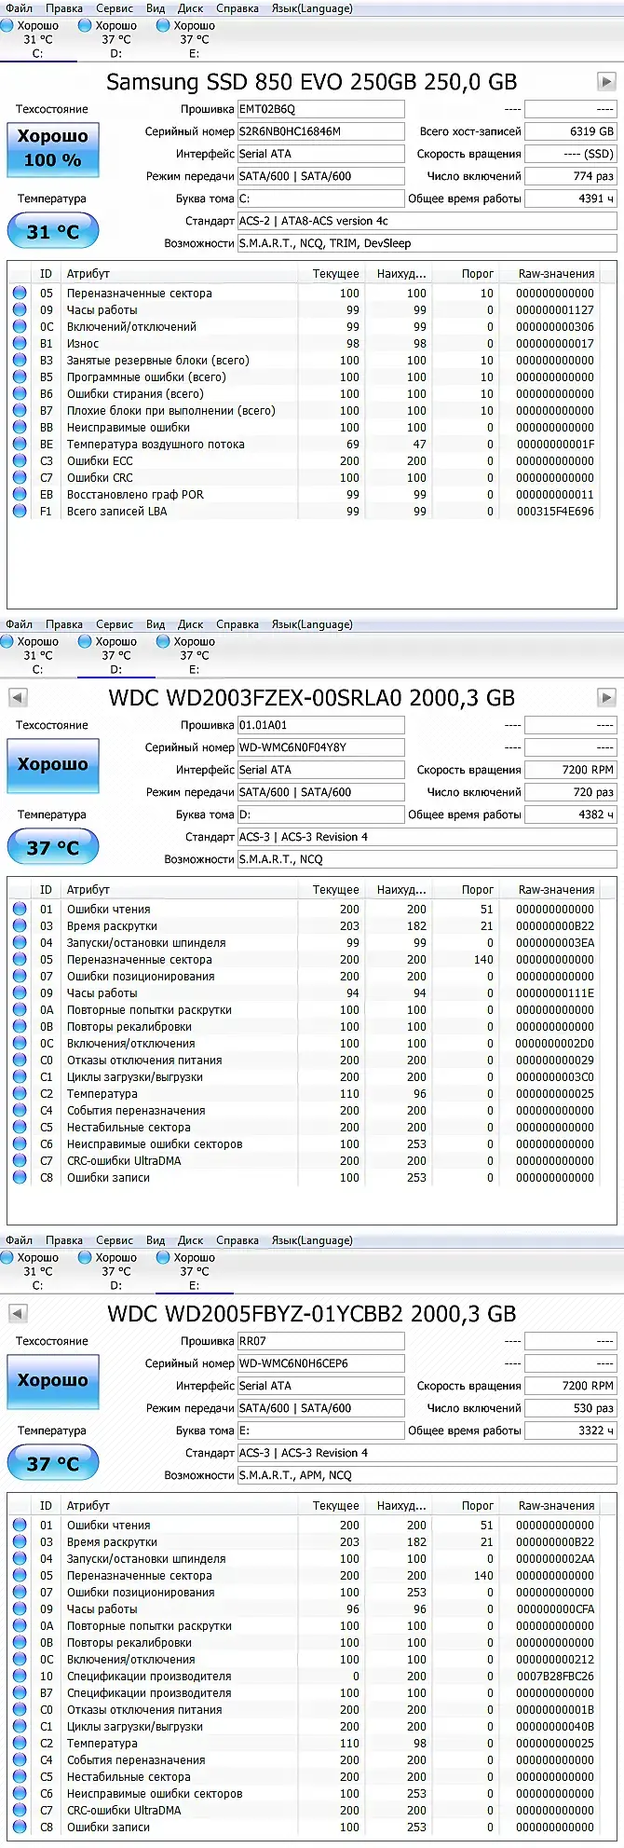Click previous disk arrow beside WD2005FBYZ title
624x1848 pixels.
tap(18, 1314)
